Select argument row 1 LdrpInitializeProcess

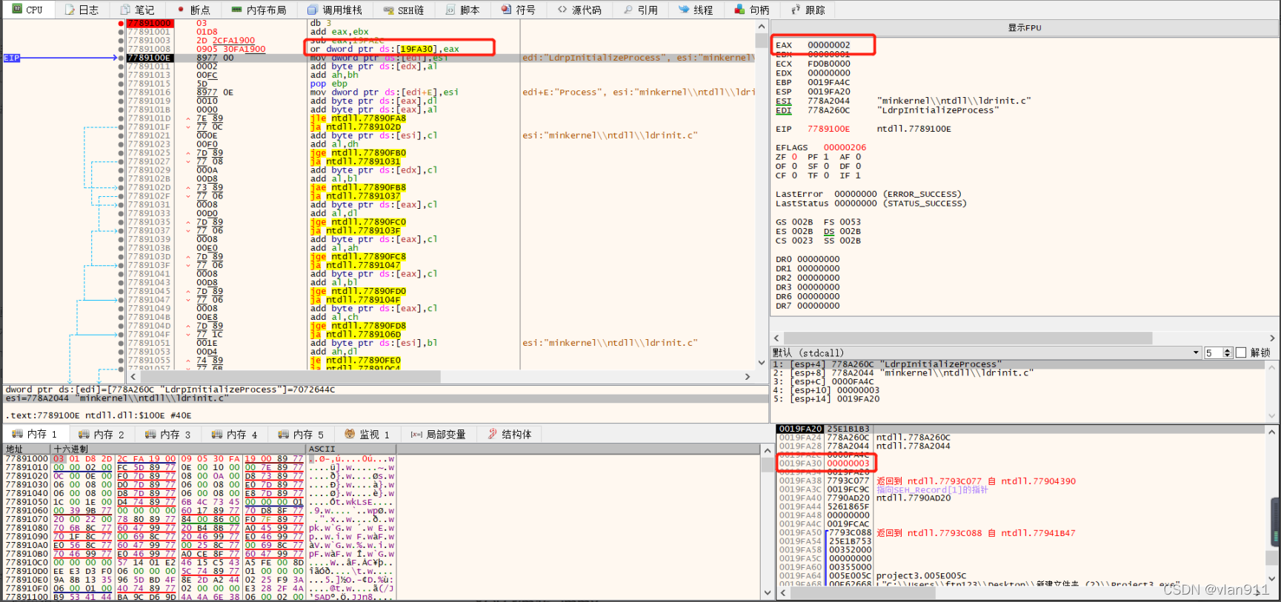[1019, 364]
